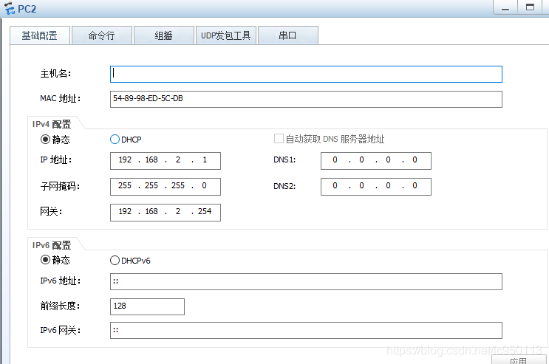Click the IP 地址 field 192.168.2.1
This screenshot has height=364, width=549.
pyautogui.click(x=166, y=161)
